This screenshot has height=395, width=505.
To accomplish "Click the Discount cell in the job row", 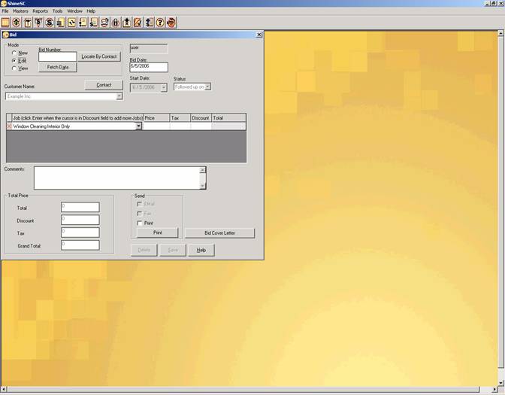I will coord(201,126).
